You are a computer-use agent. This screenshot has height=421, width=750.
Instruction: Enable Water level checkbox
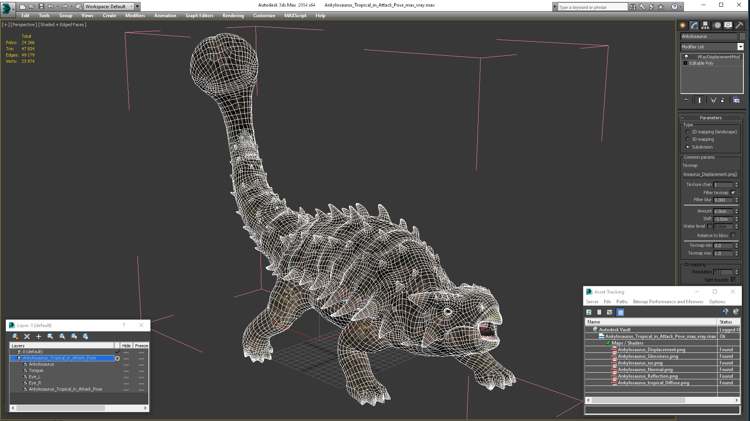710,226
